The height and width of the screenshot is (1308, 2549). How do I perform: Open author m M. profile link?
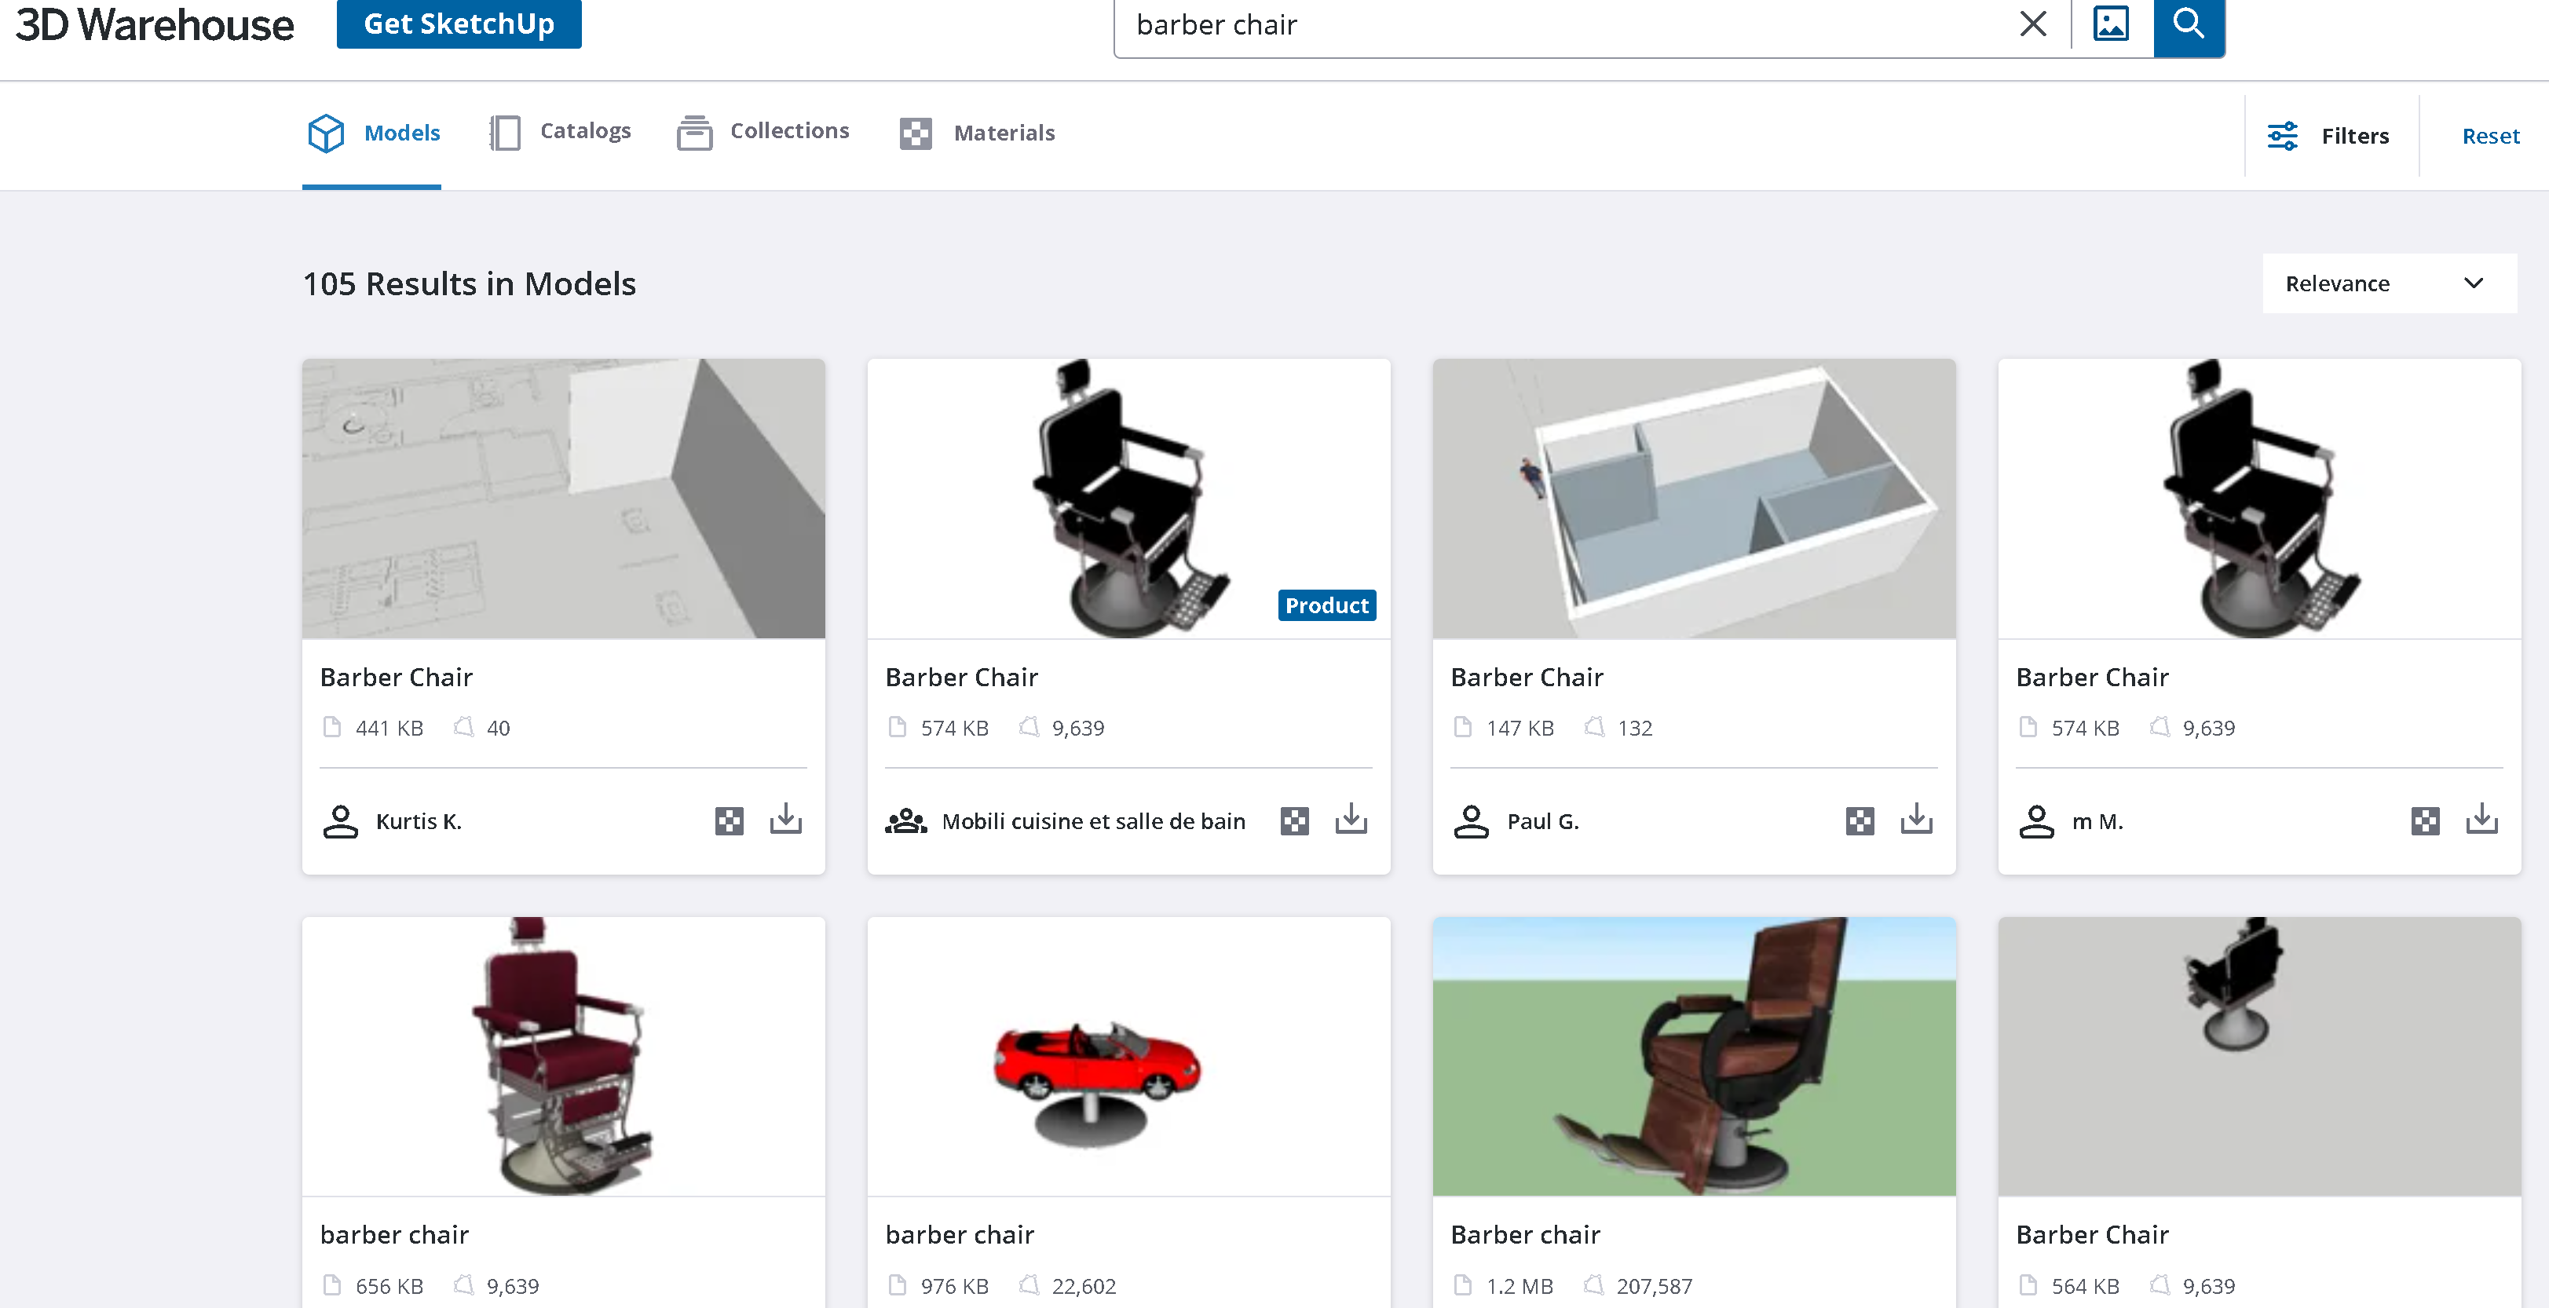[x=2097, y=821]
